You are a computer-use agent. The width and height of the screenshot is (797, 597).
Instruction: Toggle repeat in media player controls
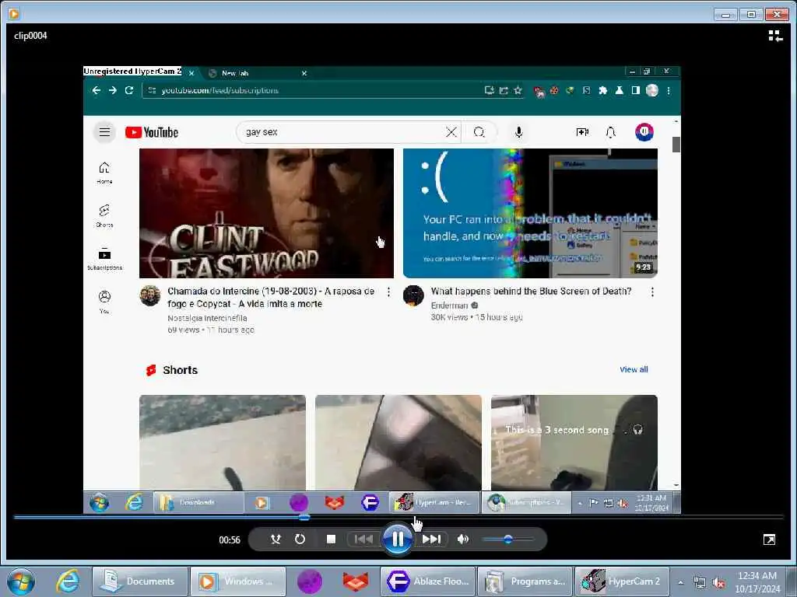[x=300, y=539]
